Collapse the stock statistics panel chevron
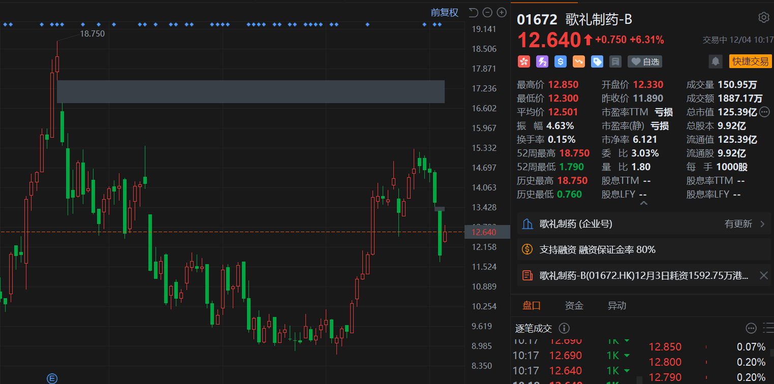The width and height of the screenshot is (774, 384). (x=643, y=202)
